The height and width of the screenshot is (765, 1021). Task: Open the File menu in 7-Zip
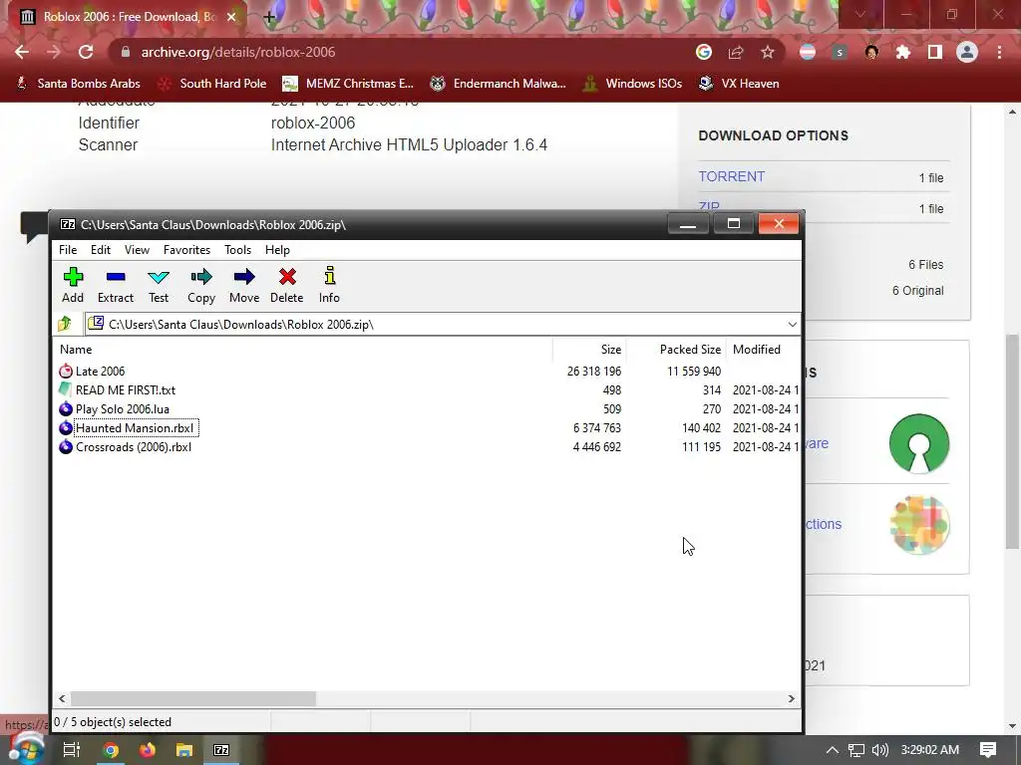tap(68, 250)
